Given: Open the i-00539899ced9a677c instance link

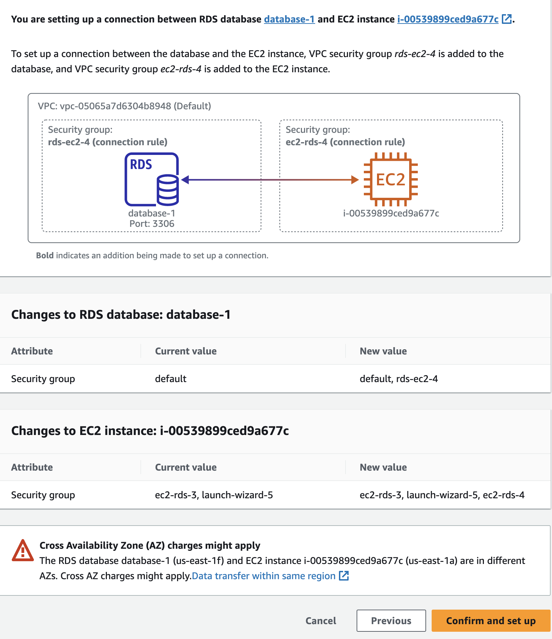Looking at the screenshot, I should 448,19.
